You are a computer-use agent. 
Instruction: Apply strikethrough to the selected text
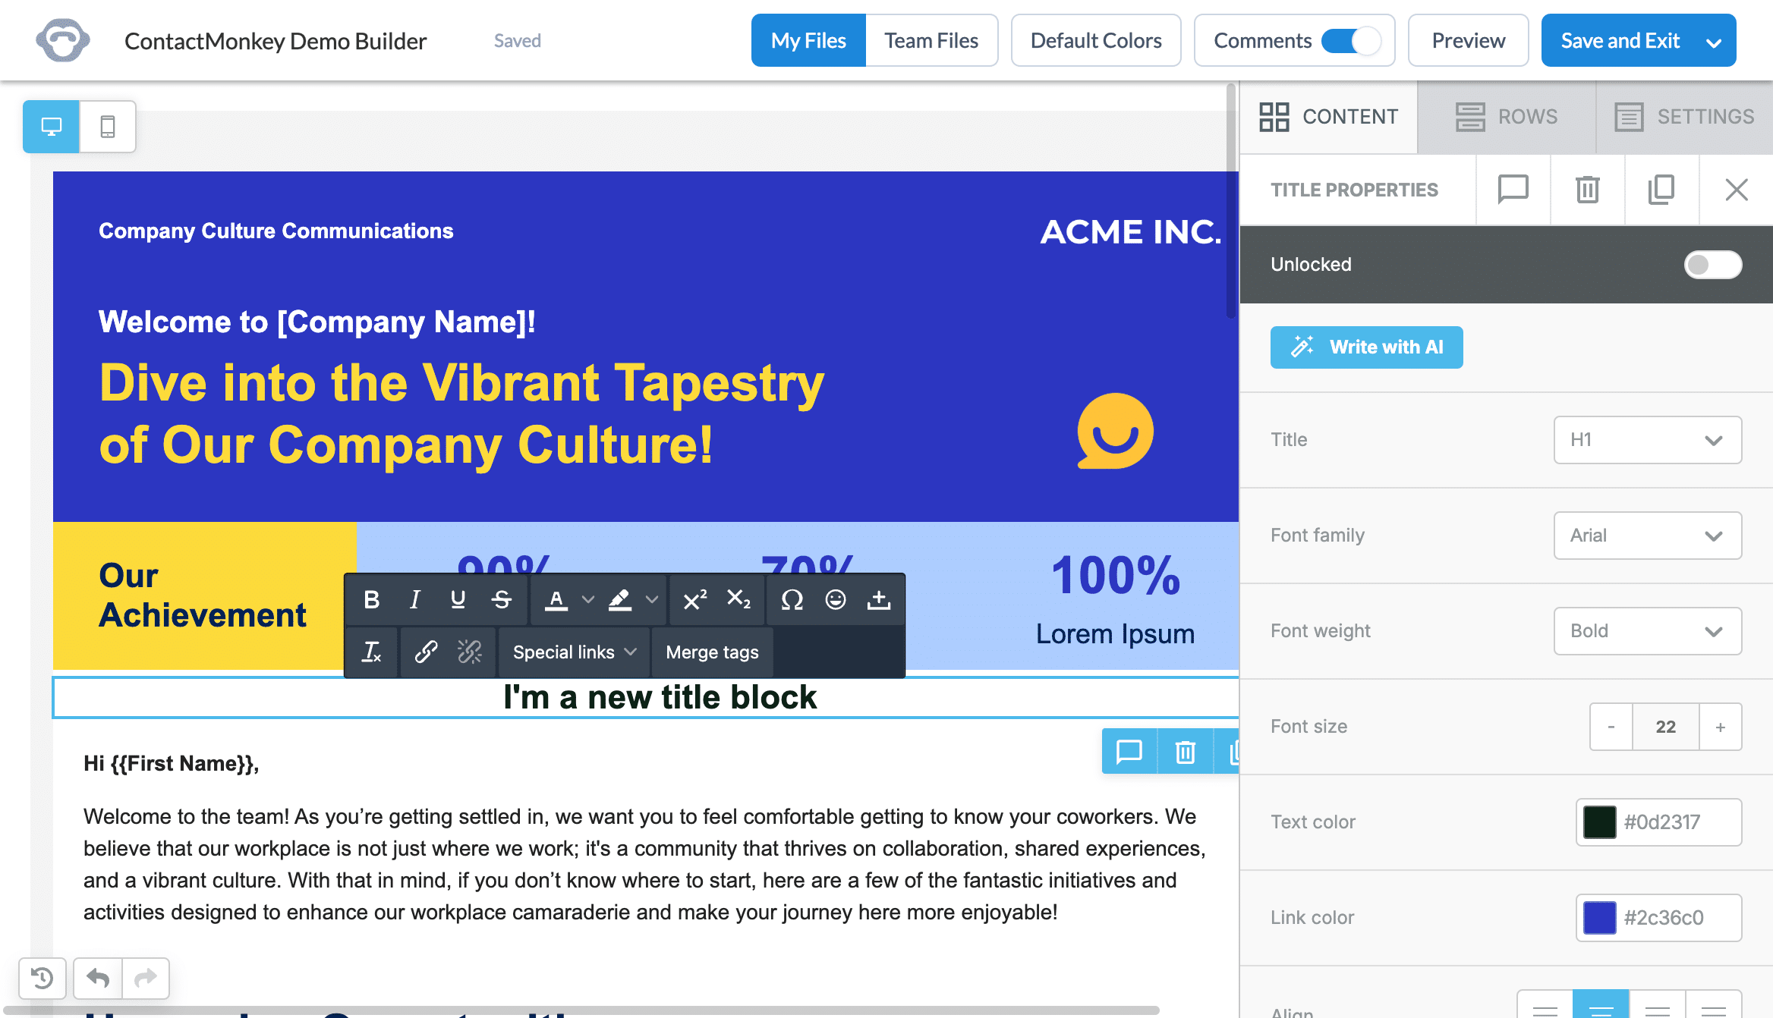pos(501,600)
